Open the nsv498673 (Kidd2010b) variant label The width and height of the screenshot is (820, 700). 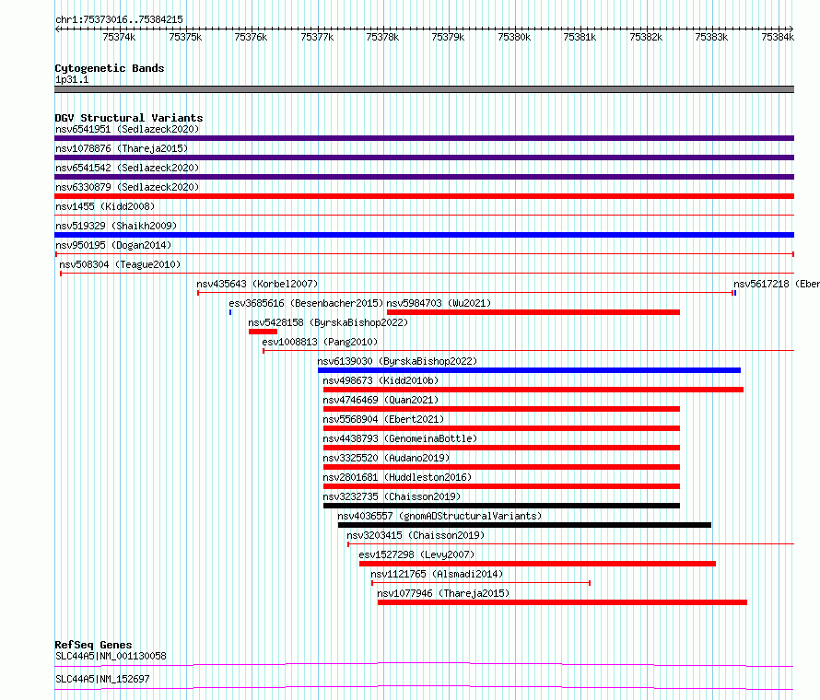(x=381, y=380)
